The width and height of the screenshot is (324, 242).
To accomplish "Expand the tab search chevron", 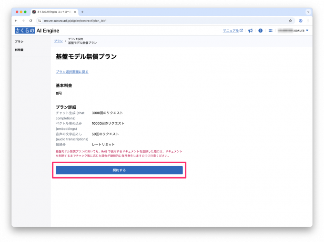I will (x=308, y=12).
